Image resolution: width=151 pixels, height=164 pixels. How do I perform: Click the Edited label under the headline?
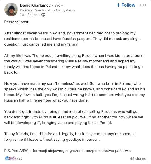pos(33,15)
